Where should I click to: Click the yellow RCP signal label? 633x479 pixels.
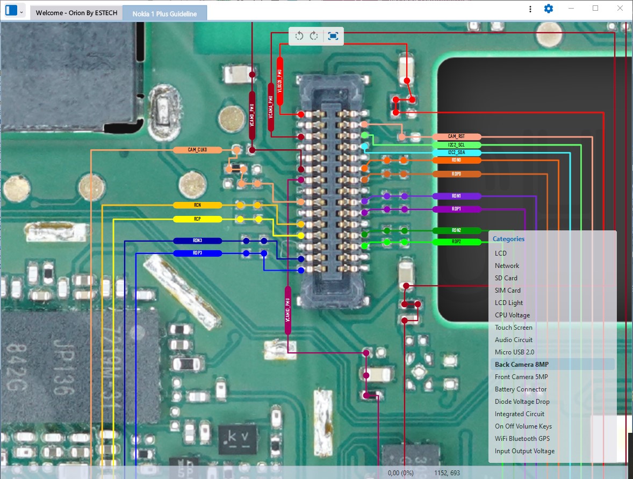coord(197,219)
